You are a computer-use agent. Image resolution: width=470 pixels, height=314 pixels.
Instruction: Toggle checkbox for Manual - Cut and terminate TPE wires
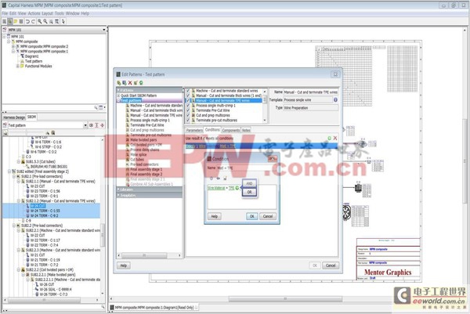188,101
